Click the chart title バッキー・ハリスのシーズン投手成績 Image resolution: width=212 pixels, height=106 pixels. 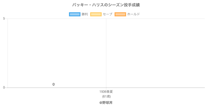106,5
